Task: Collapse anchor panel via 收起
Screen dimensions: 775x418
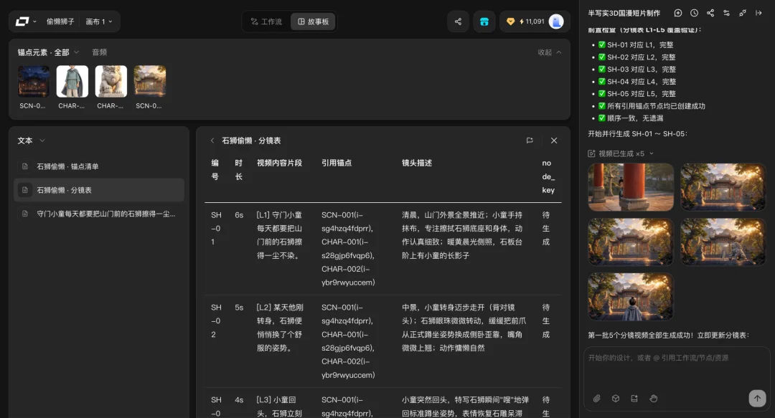Action: point(550,52)
